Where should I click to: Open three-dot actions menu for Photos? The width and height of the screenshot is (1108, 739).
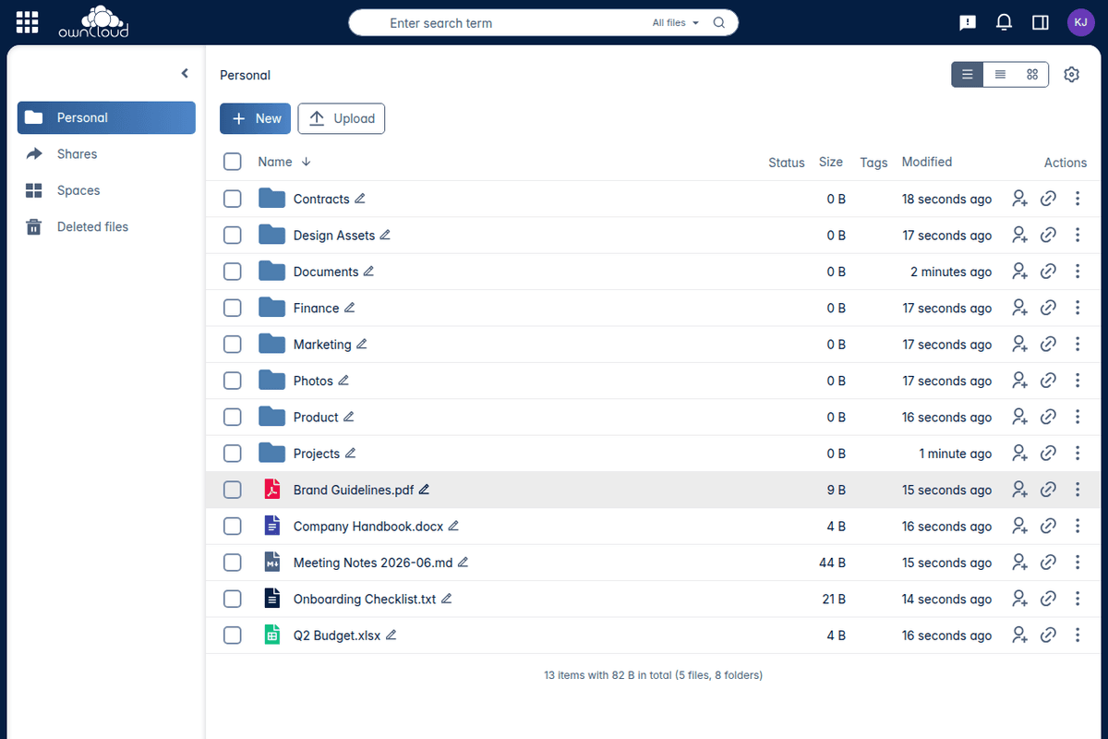1078,381
